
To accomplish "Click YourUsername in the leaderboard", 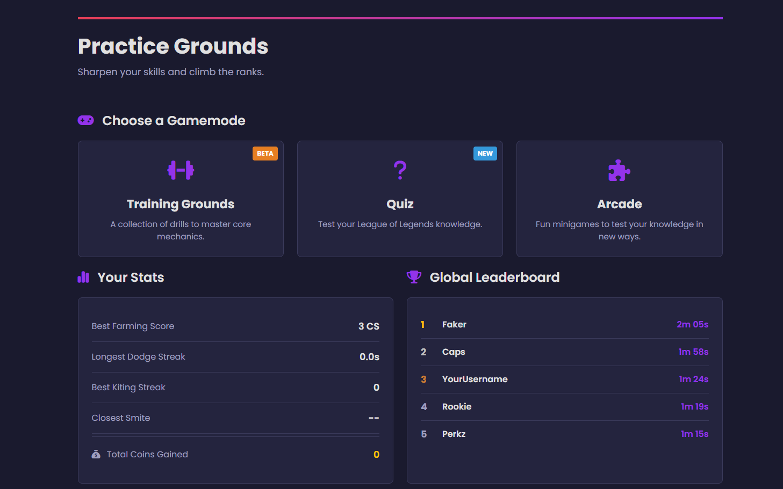I will pyautogui.click(x=475, y=379).
